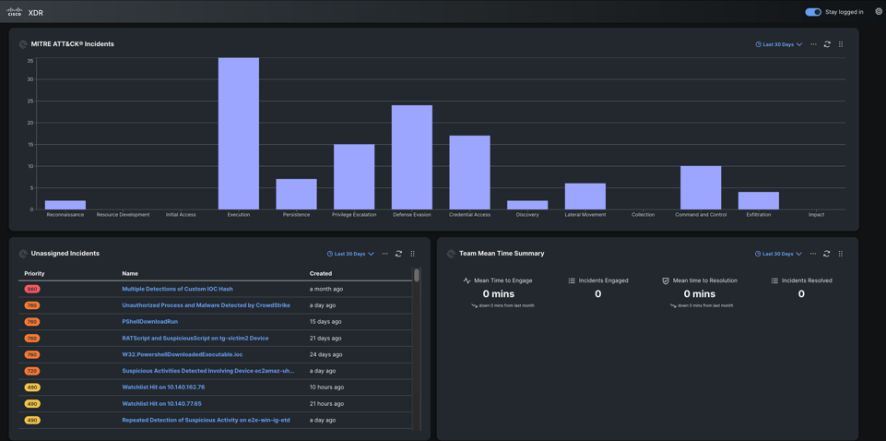The width and height of the screenshot is (886, 441).
Task: Open MITRE ATT&CK Incidents more options menu
Action: pos(813,44)
